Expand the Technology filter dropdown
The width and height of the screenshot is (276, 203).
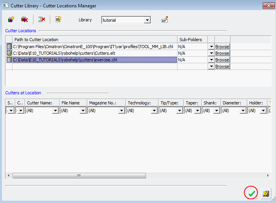[155, 111]
